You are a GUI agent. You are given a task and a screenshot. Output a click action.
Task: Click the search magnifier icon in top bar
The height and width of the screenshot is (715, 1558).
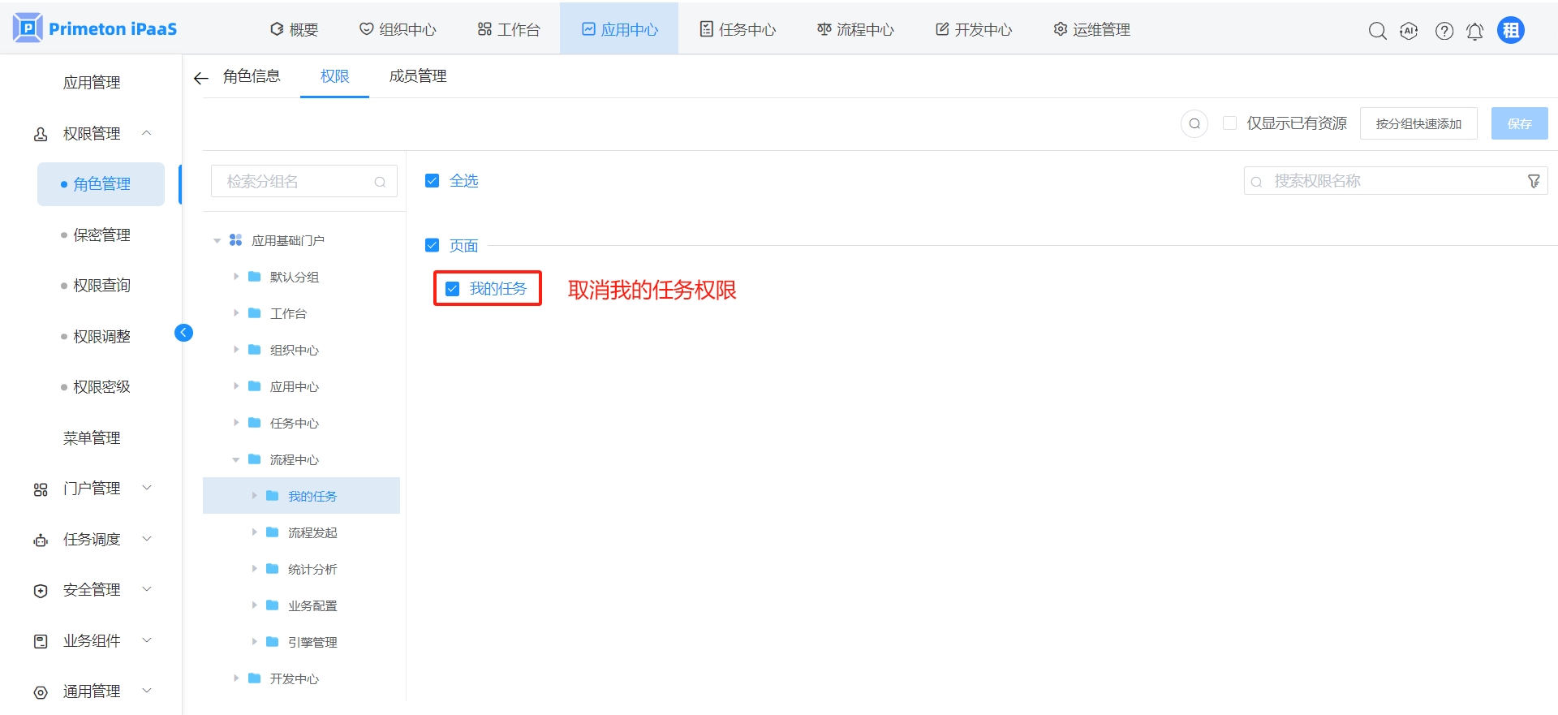[1377, 31]
